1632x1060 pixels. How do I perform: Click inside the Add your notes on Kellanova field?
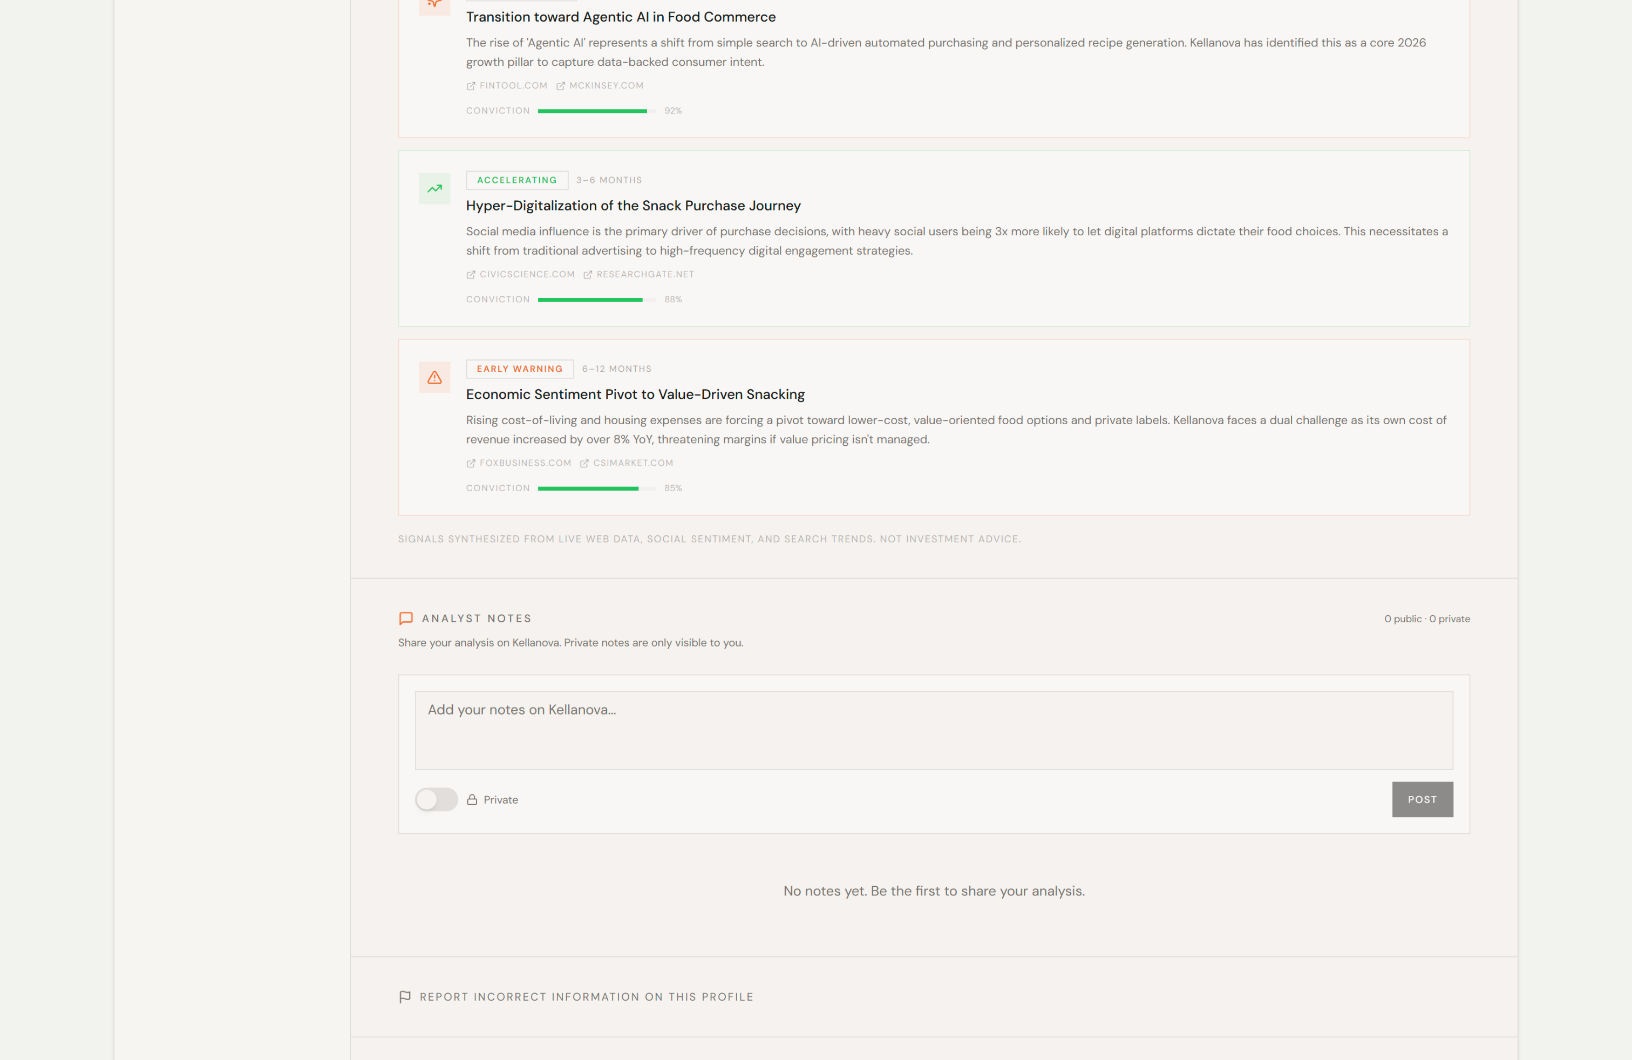[x=933, y=730]
